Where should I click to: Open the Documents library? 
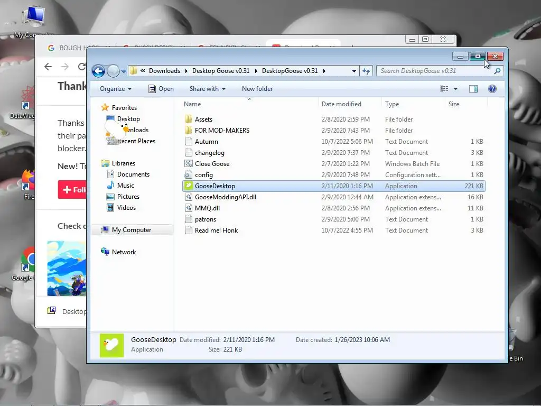(x=133, y=174)
